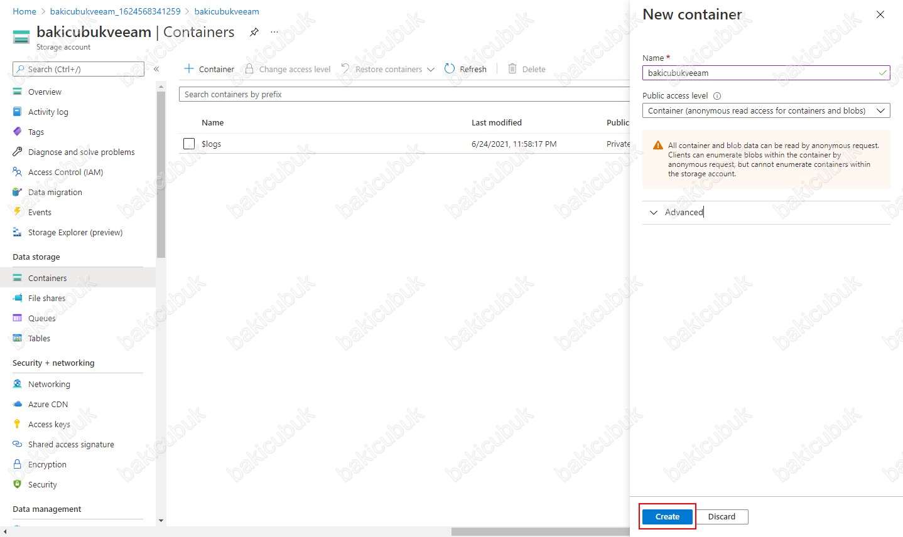Click the Azure CDN menu label
Image resolution: width=903 pixels, height=537 pixels.
[48, 404]
